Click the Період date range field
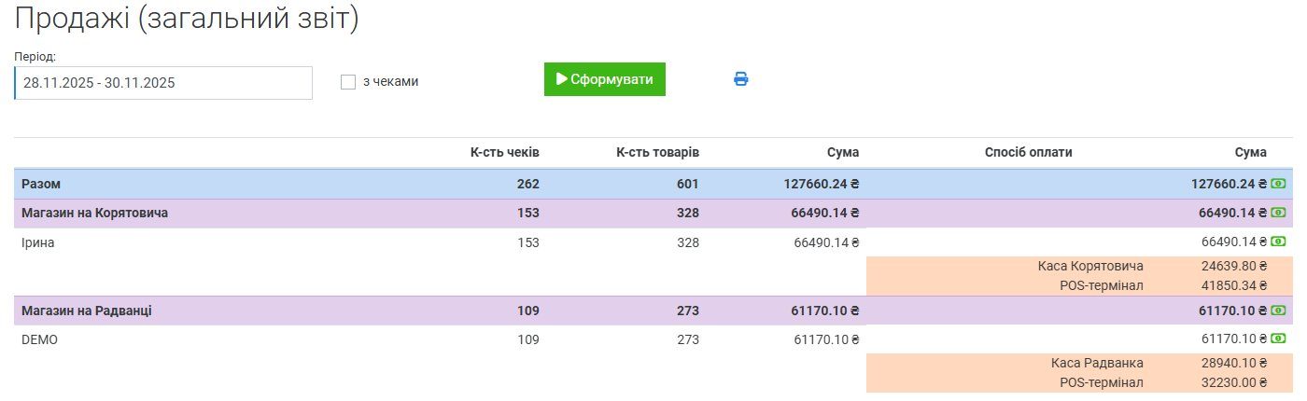Viewport: 1307px width, 401px height. [x=163, y=82]
